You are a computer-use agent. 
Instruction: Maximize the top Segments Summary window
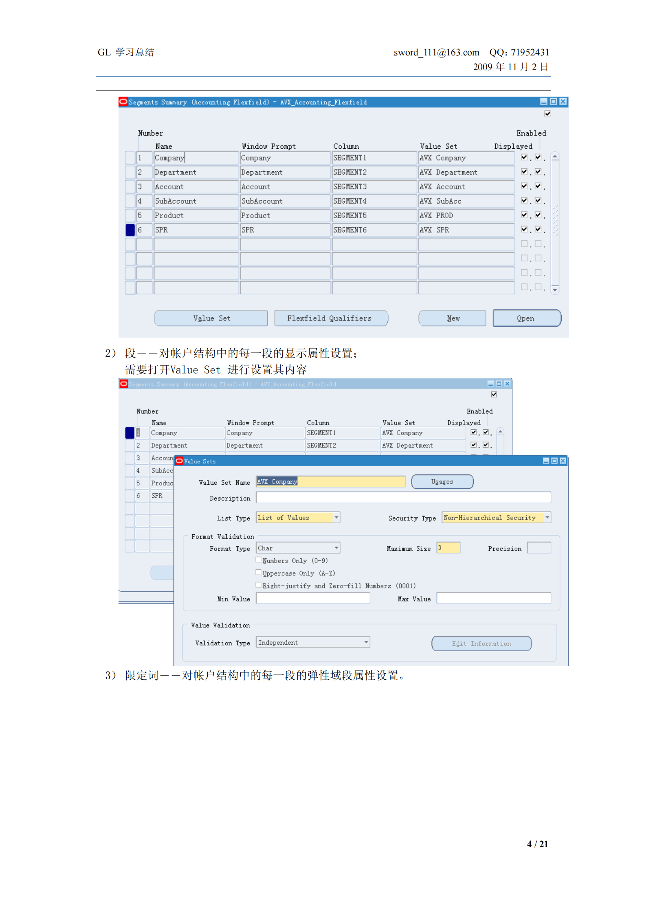pyautogui.click(x=553, y=102)
